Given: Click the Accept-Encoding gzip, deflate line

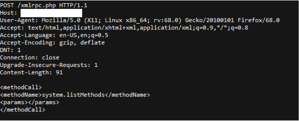Looking at the screenshot, I should click(x=52, y=43).
